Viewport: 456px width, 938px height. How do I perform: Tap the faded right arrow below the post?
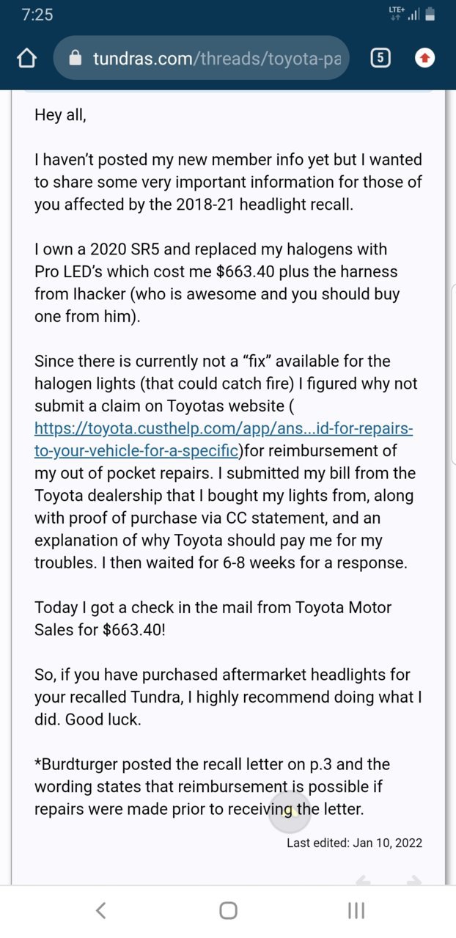[414, 881]
